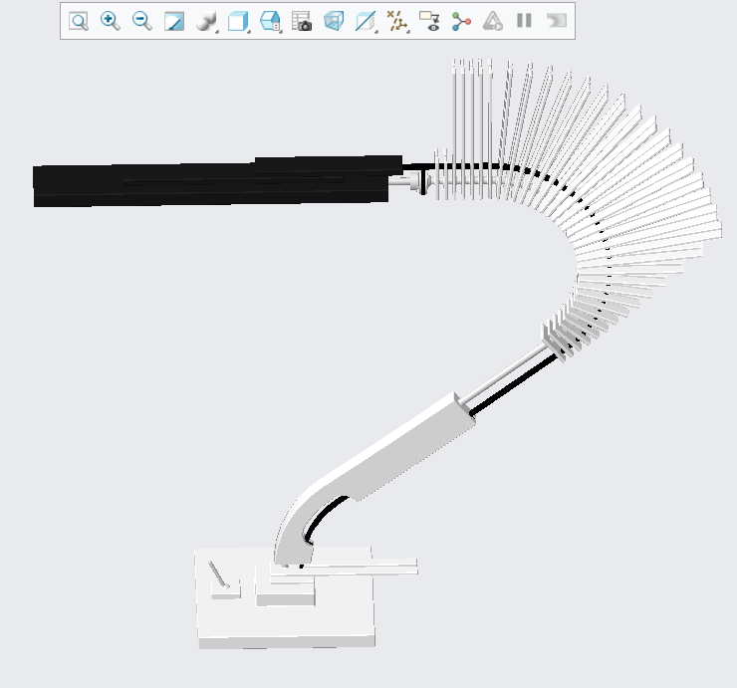Click the Pause button in toolbar
This screenshot has width=737, height=688.
(x=524, y=21)
